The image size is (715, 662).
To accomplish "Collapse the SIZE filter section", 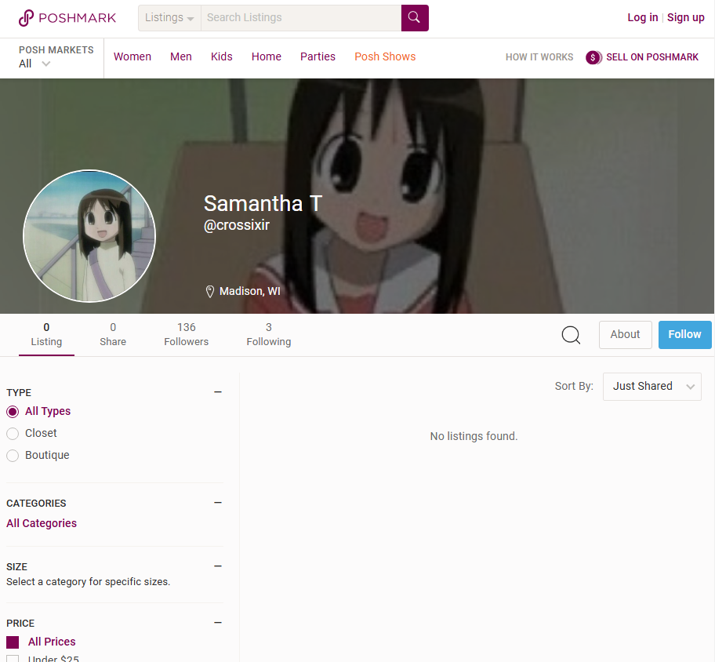I will pyautogui.click(x=218, y=566).
